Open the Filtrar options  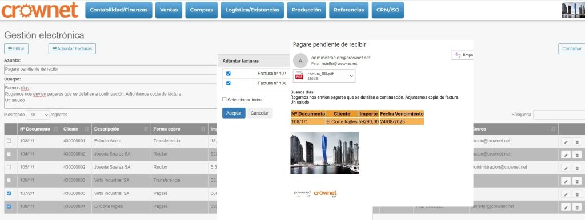(x=16, y=49)
